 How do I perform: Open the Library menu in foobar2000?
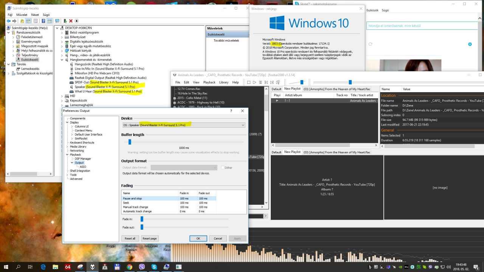click(x=223, y=82)
